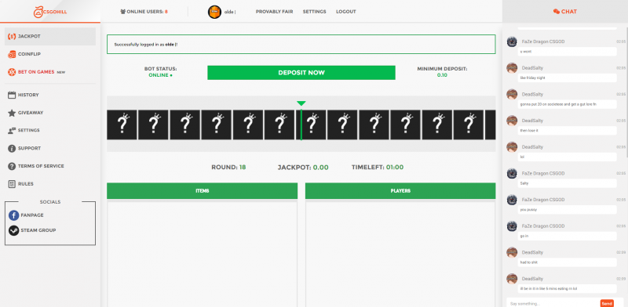
Task: Click the 'JACKPOT: 0.00' value
Action: point(303,168)
